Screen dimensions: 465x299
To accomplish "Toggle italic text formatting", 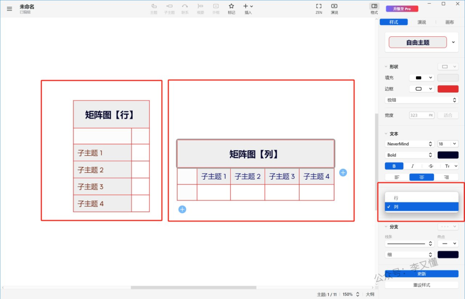I will (412, 166).
